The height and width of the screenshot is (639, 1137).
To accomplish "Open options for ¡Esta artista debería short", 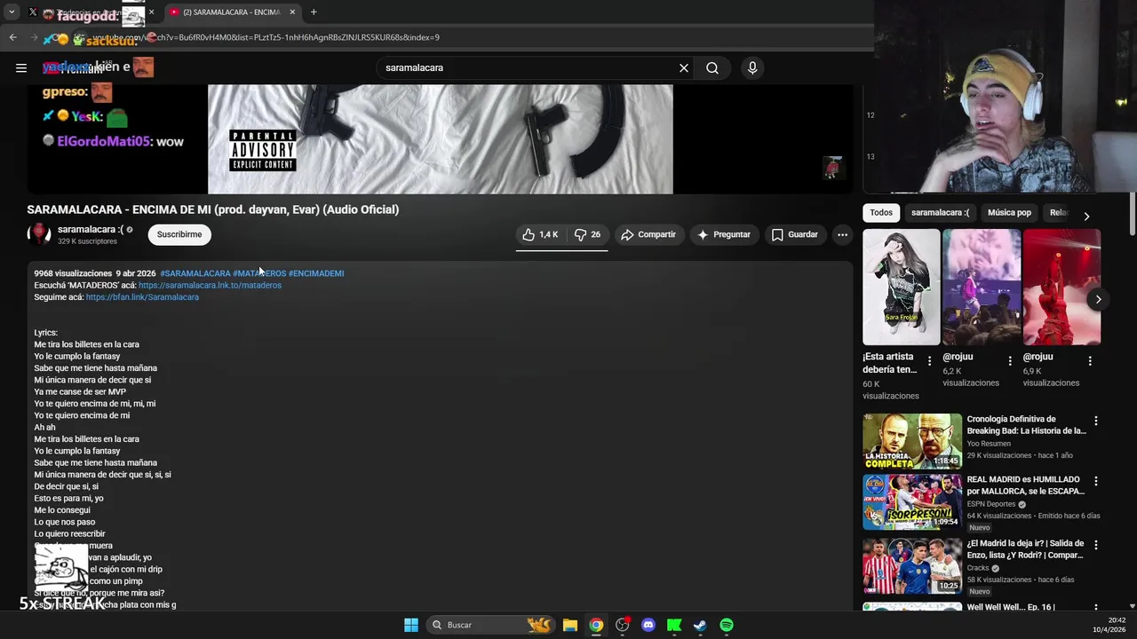I will 930,361.
